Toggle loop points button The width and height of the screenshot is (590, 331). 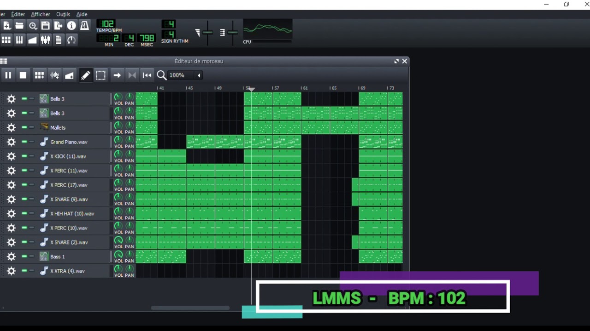pyautogui.click(x=132, y=75)
